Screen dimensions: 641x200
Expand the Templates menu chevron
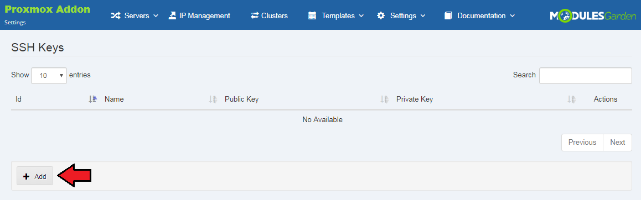(x=361, y=16)
